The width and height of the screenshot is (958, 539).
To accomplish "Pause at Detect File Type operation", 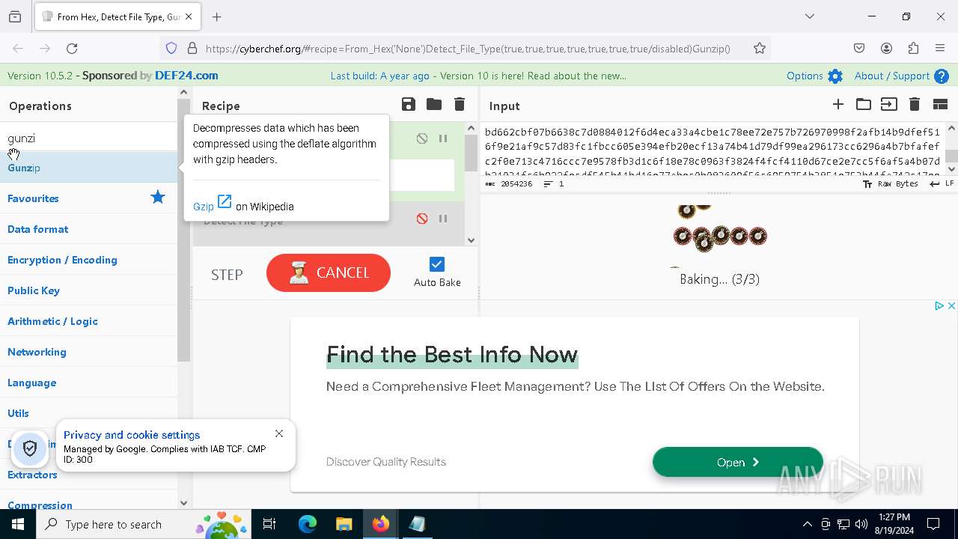I will pos(443,219).
